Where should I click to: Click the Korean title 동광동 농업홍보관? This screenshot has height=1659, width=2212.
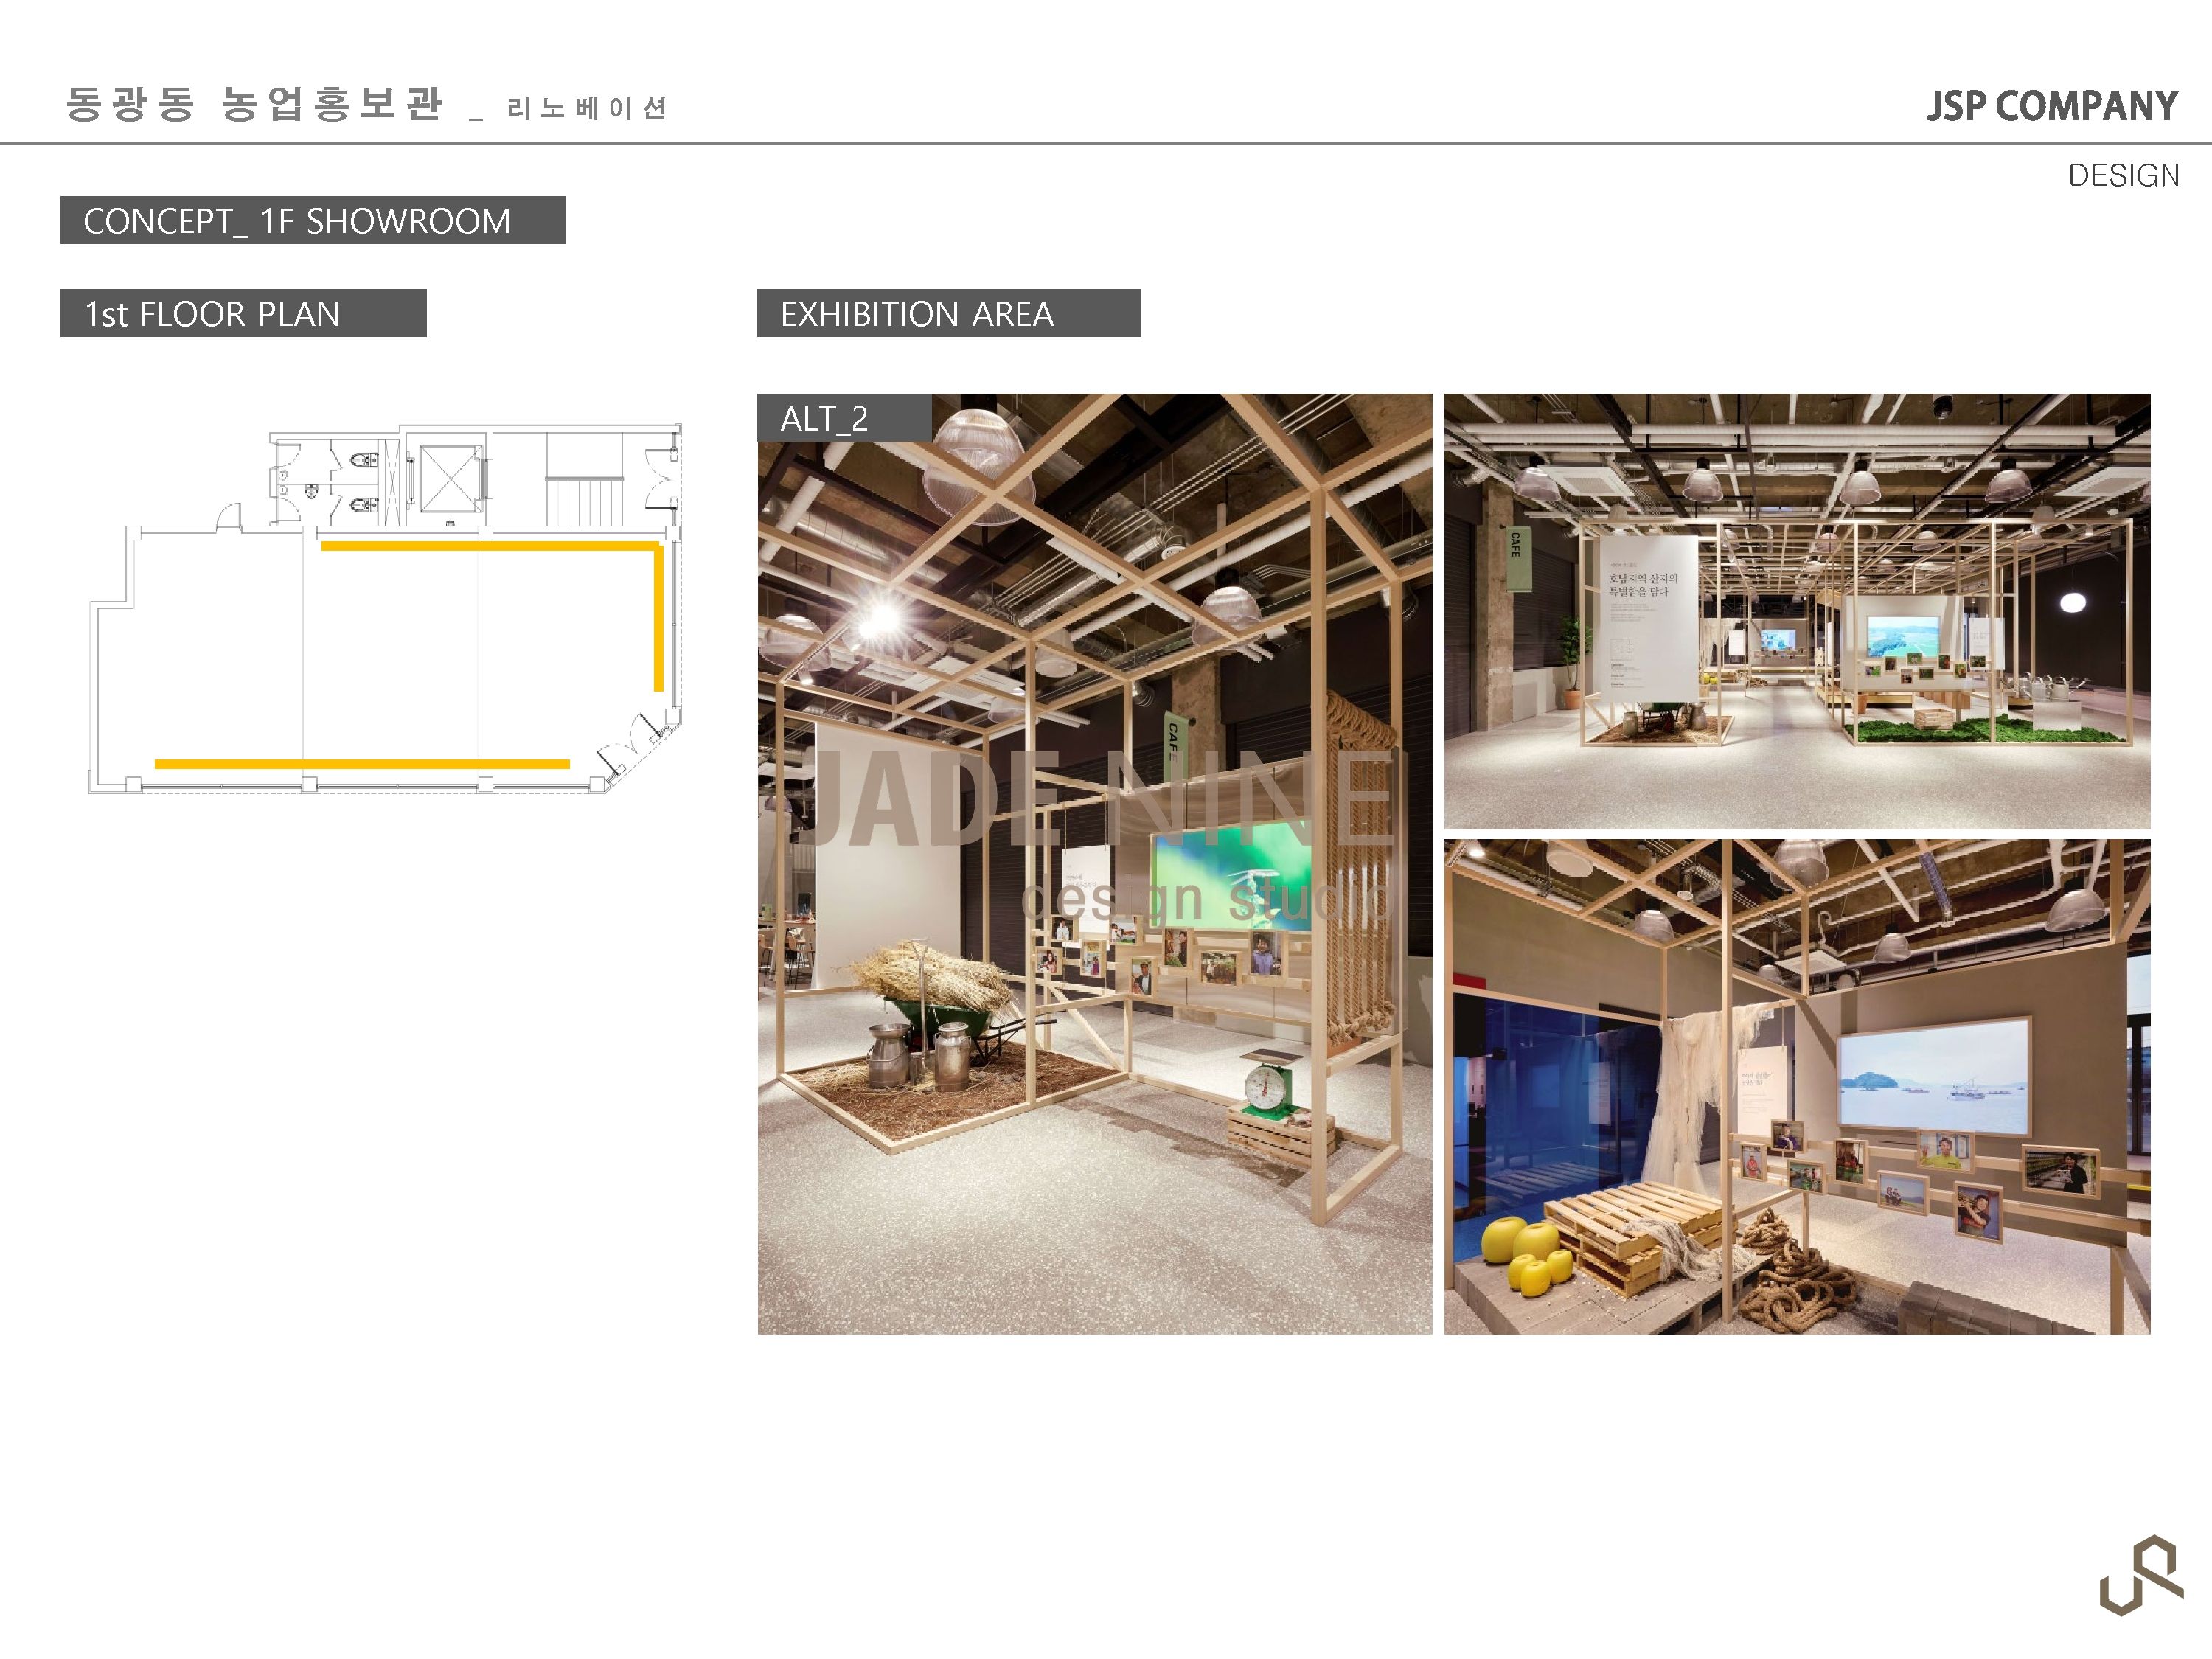tap(254, 104)
